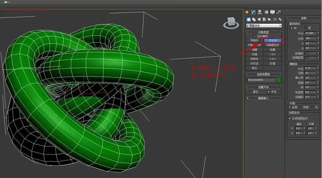Image resolution: width=322 pixels, height=178 pixels.
Task: Click the Q 3.0 field
Action: point(311,48)
